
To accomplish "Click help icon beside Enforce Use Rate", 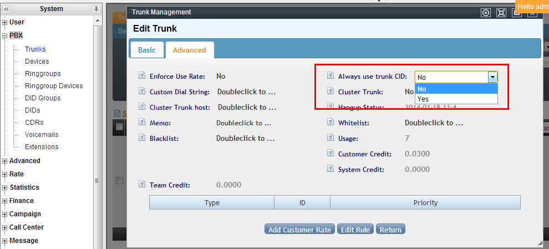I will (141, 77).
